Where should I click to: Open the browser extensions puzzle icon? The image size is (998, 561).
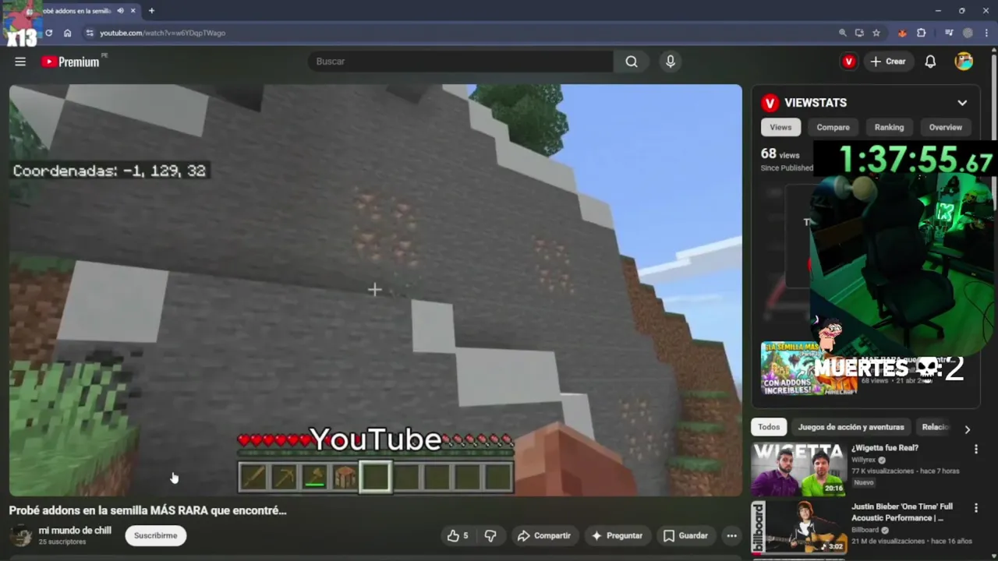pos(922,33)
